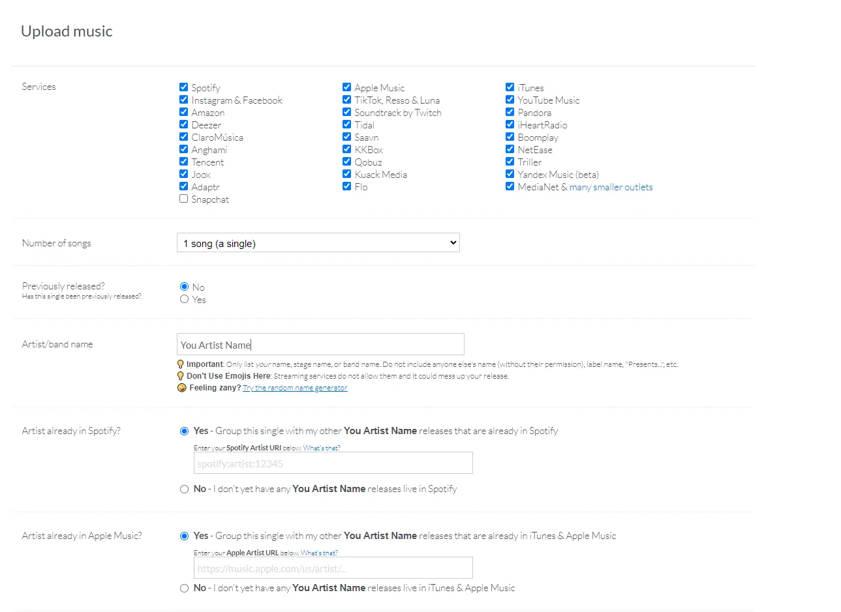The width and height of the screenshot is (841, 612).
Task: Uncheck the Tidal checkbox
Action: (x=347, y=124)
